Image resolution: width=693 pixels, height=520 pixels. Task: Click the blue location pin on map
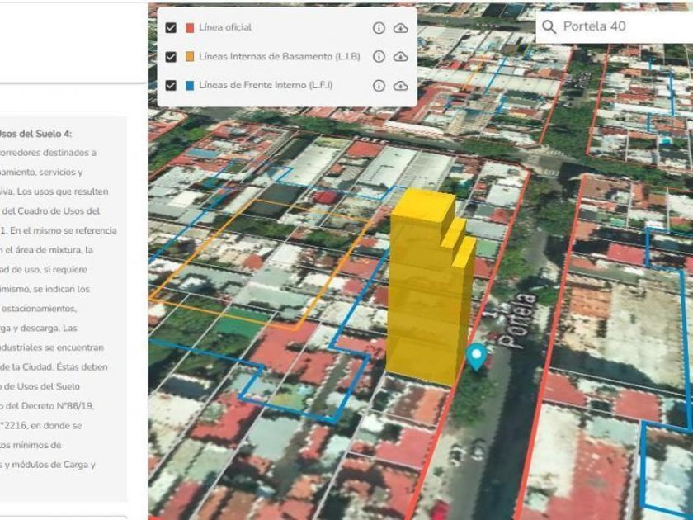pyautogui.click(x=475, y=356)
